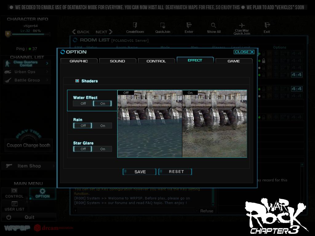Click the Show All magnifier icon
This screenshot has height=236, width=315.
pos(213,25)
